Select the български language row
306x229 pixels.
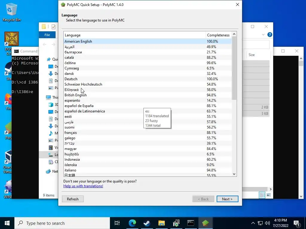[148, 52]
